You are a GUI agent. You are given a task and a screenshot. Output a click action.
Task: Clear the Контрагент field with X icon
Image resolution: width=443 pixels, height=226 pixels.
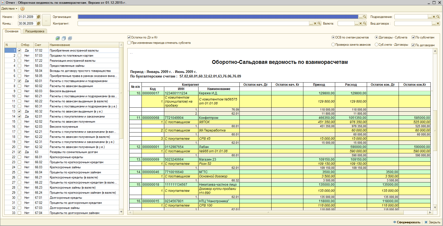(315, 24)
